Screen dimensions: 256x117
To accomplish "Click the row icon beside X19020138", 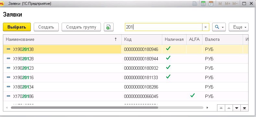I will 8,49.
